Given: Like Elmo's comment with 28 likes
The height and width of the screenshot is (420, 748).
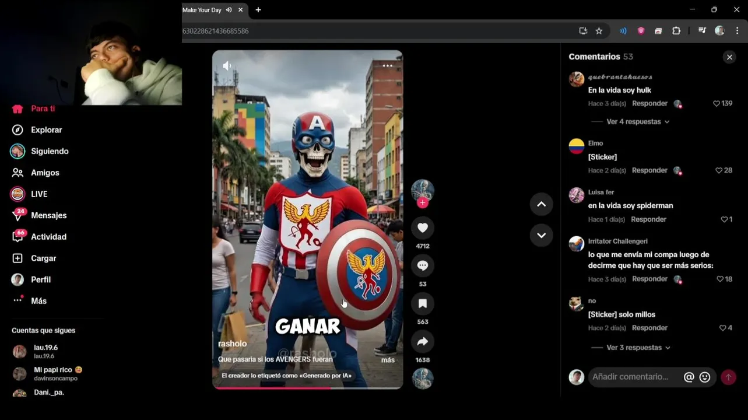Looking at the screenshot, I should pyautogui.click(x=719, y=170).
